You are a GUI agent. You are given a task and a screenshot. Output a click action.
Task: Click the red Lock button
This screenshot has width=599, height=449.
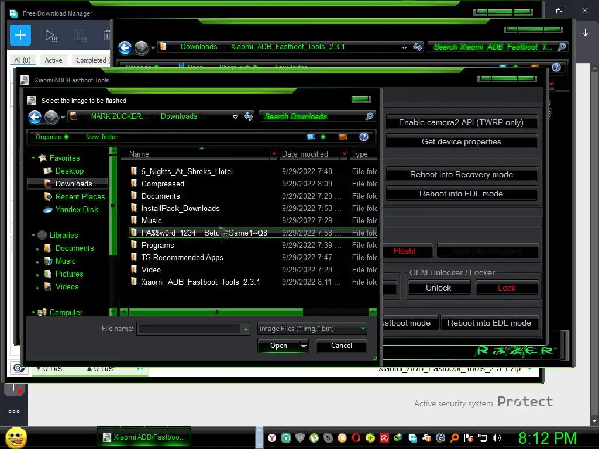tap(507, 288)
